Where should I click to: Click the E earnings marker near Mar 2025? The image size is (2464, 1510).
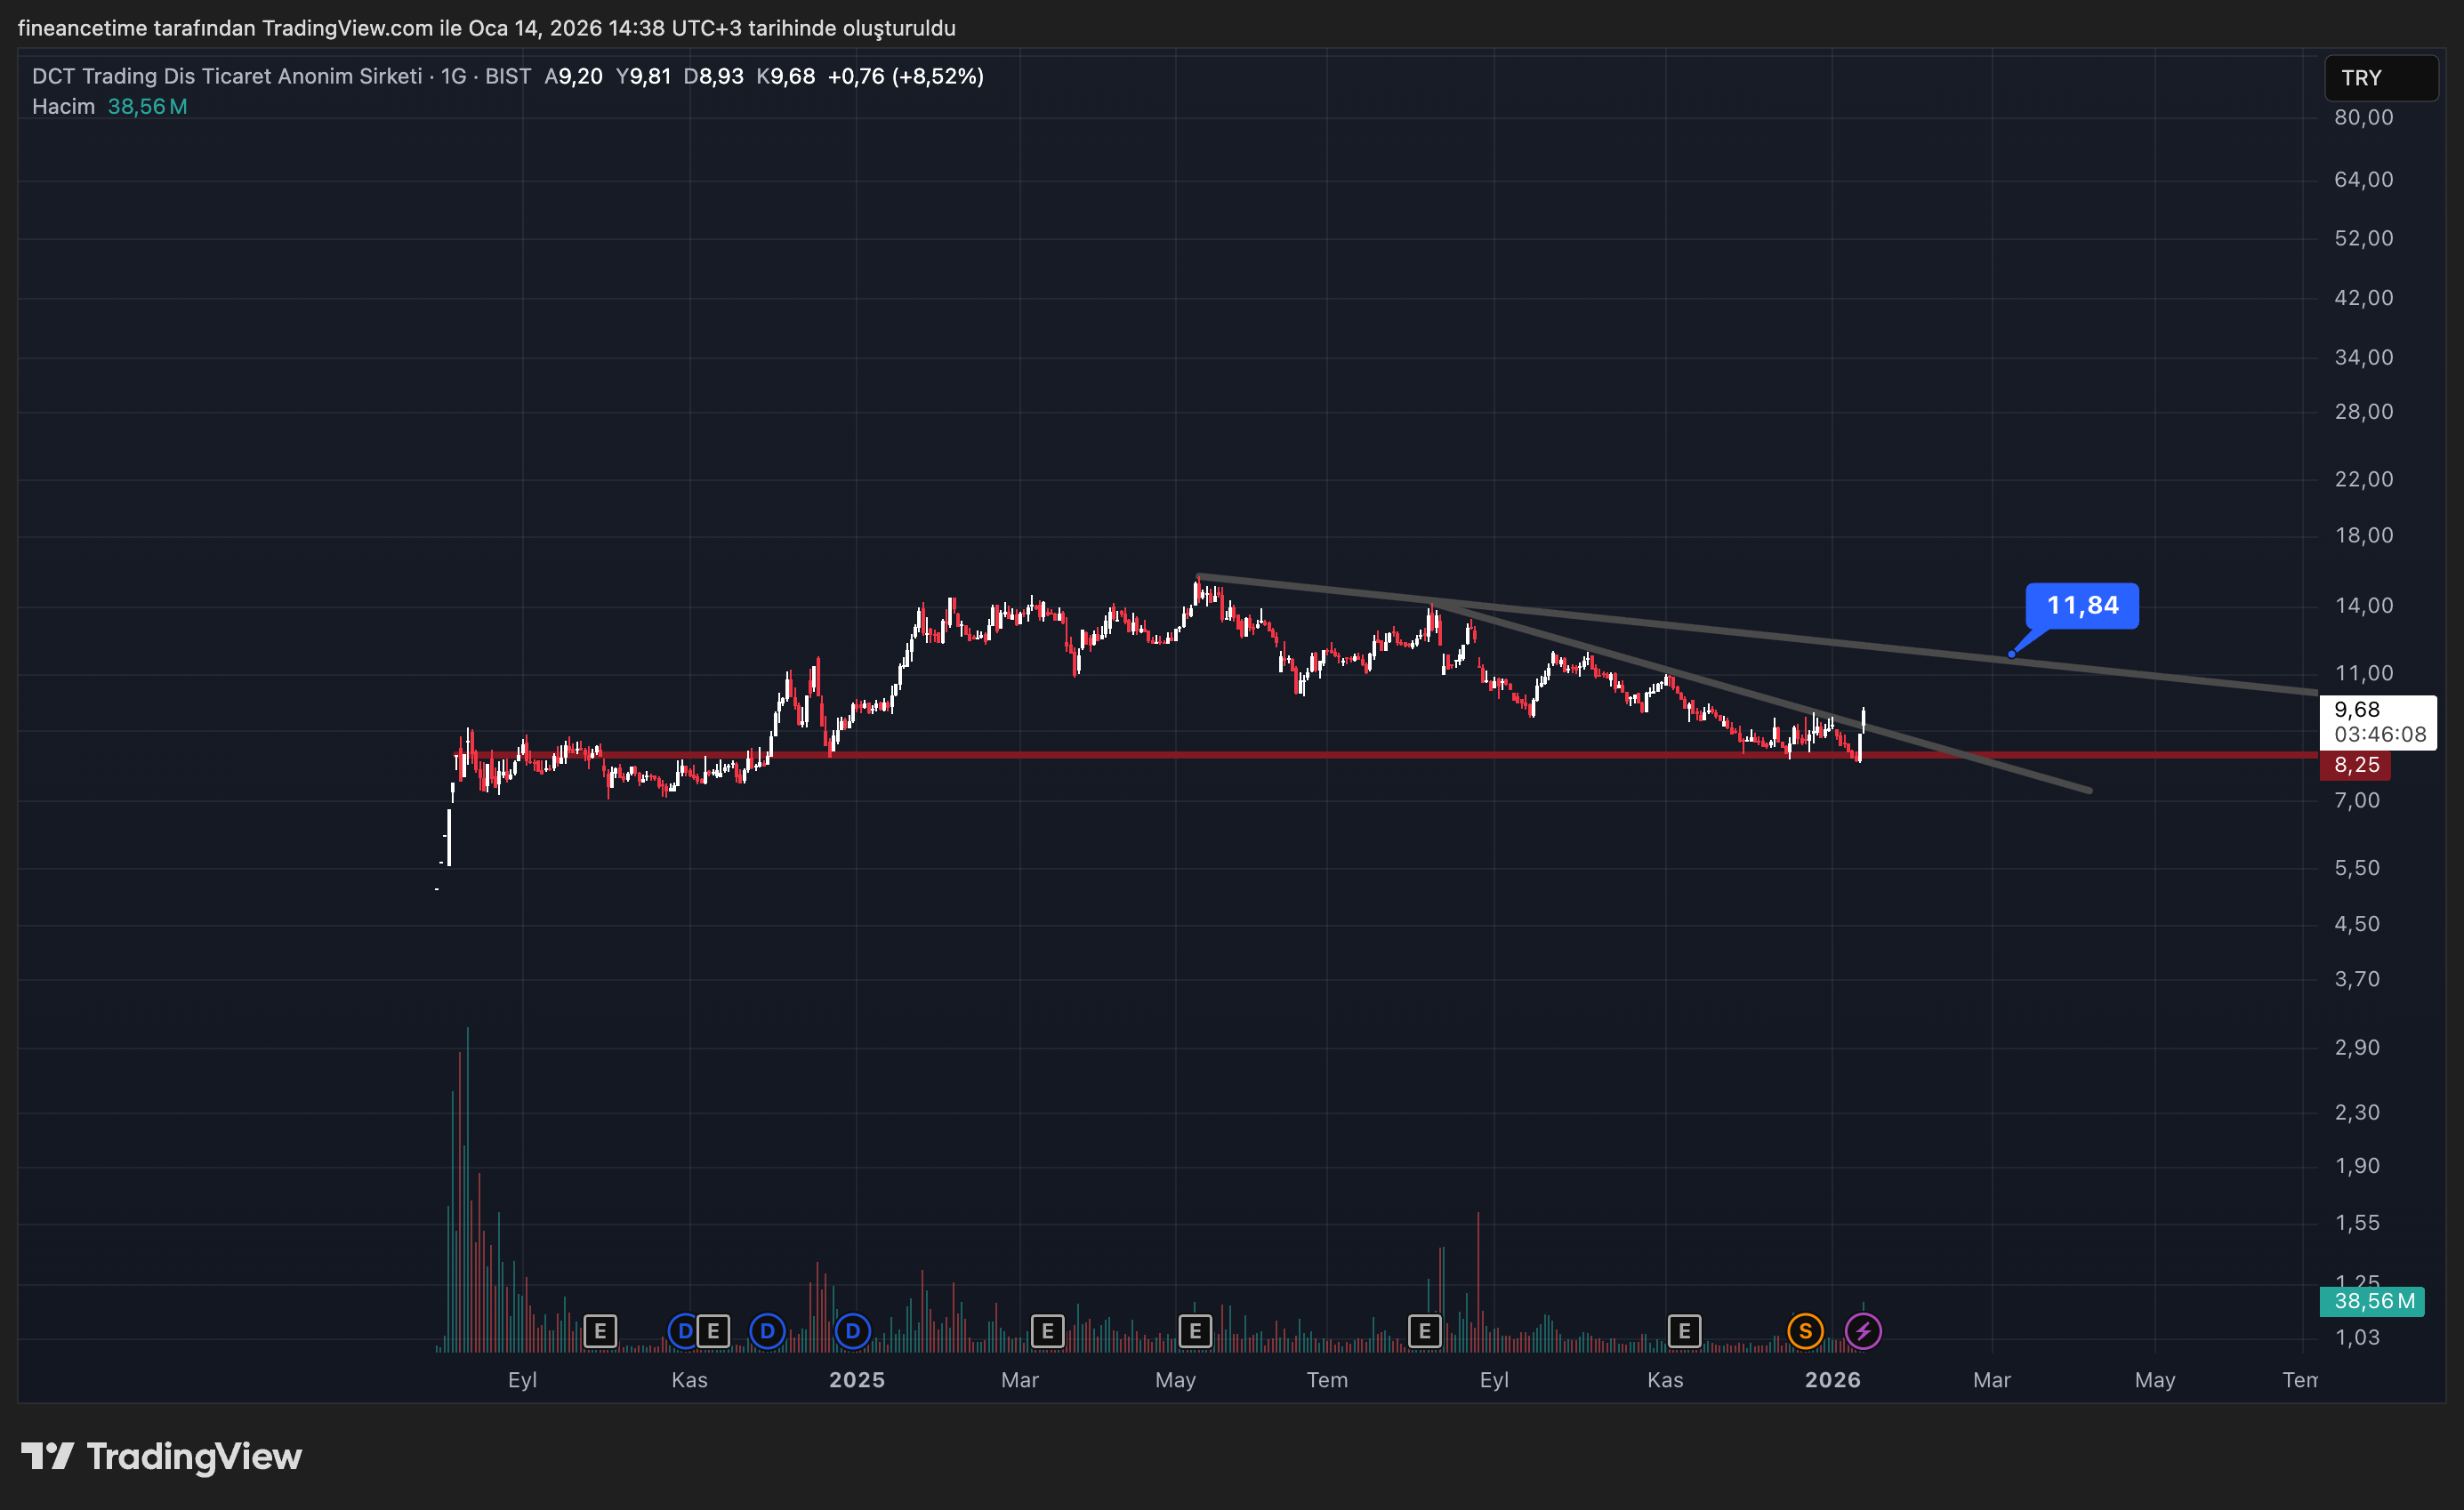[1046, 1331]
